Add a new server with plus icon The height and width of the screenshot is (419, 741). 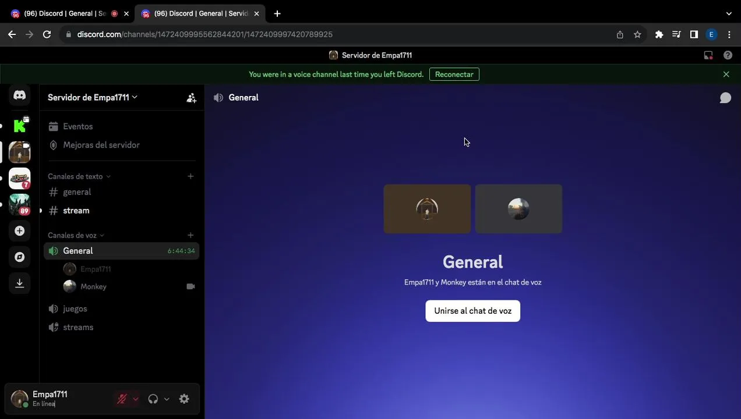click(19, 231)
